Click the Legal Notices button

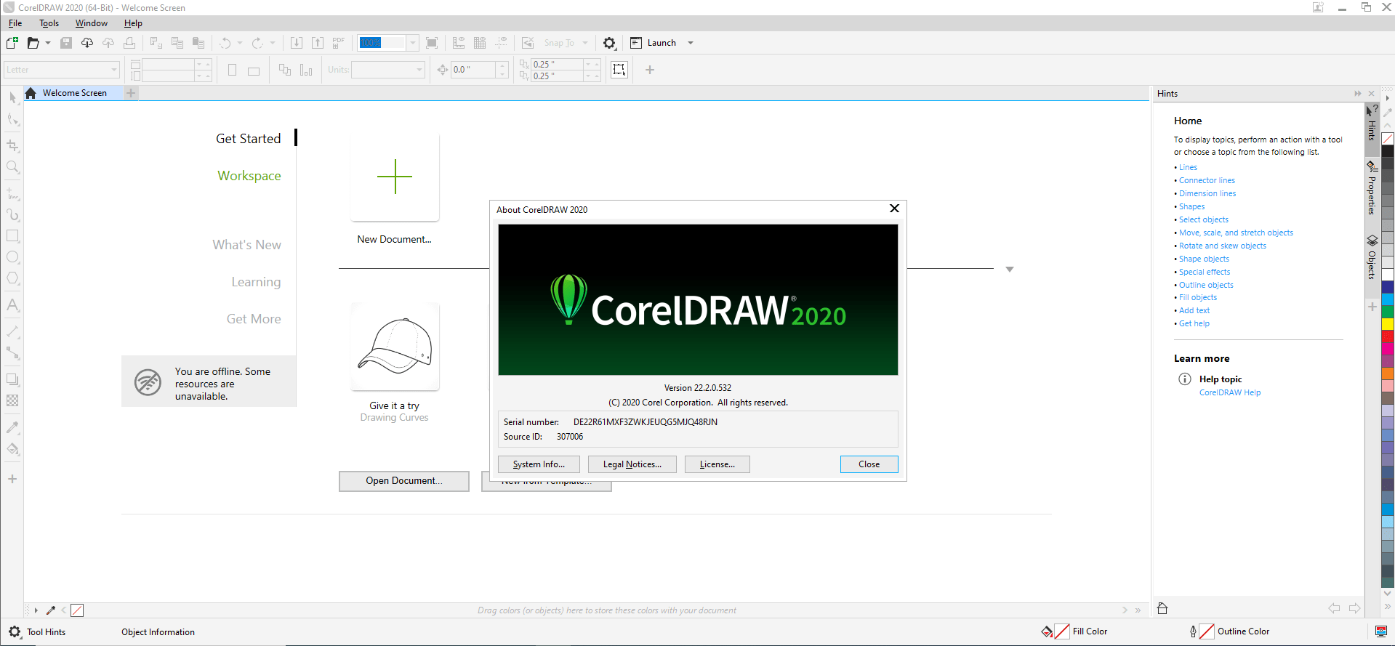click(x=632, y=464)
